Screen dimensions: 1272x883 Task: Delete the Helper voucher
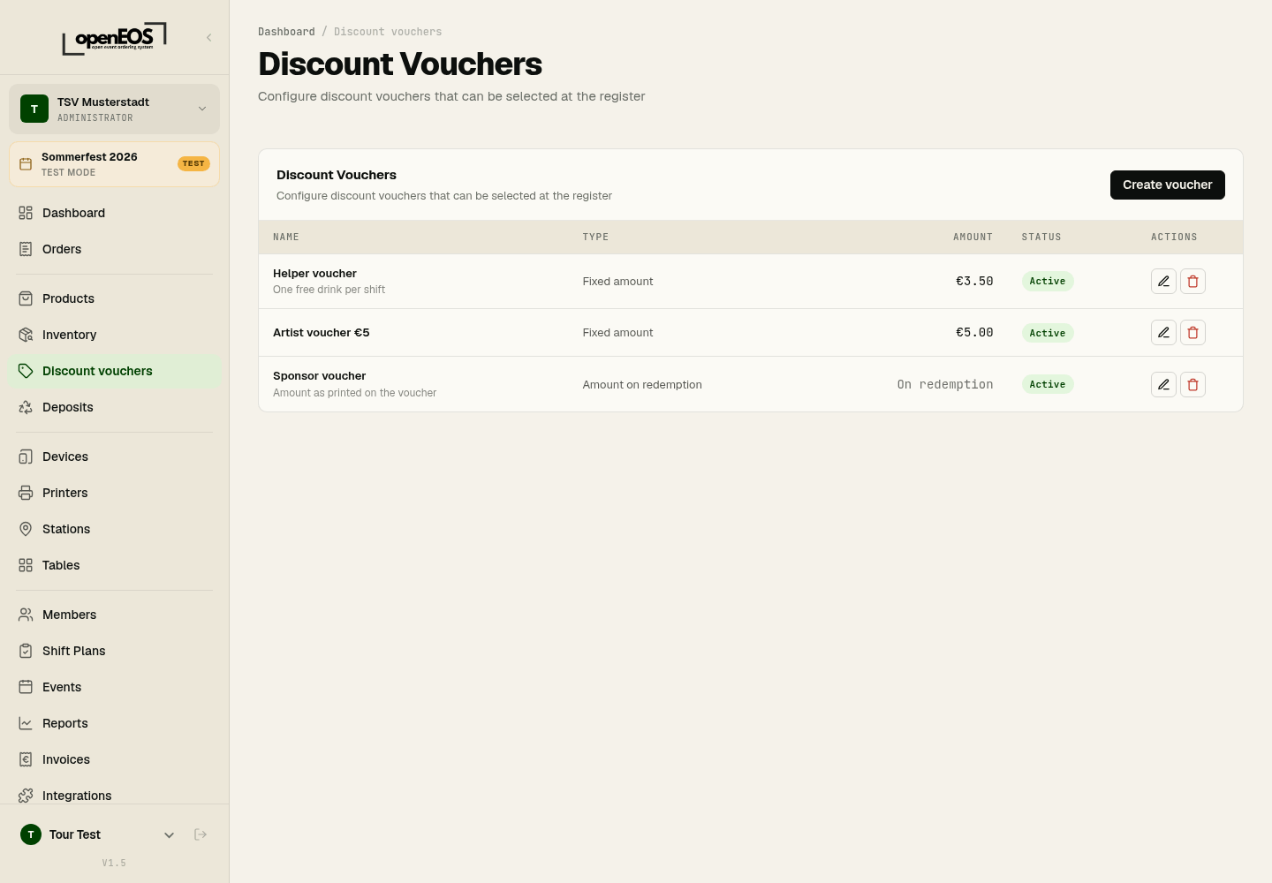pos(1192,281)
